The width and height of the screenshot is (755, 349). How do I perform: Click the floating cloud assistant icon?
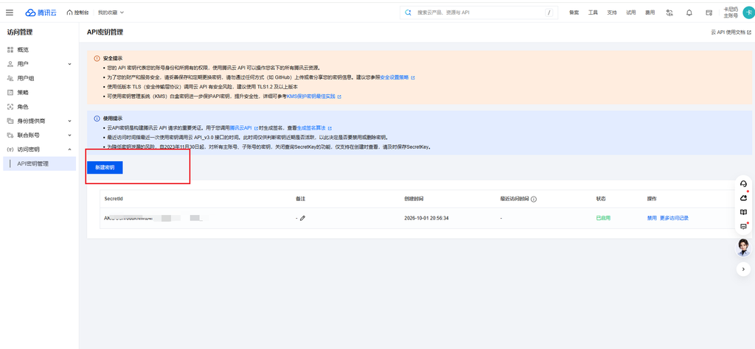pos(743,198)
